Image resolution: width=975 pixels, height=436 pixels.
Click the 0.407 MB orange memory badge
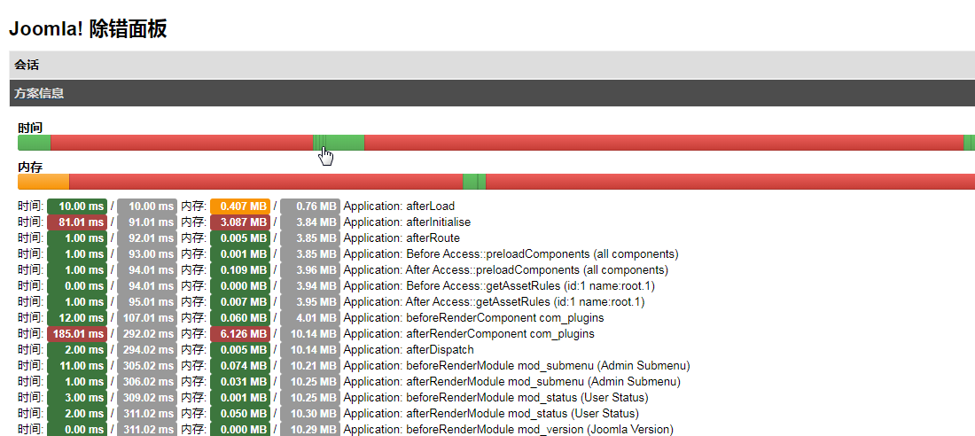[240, 206]
